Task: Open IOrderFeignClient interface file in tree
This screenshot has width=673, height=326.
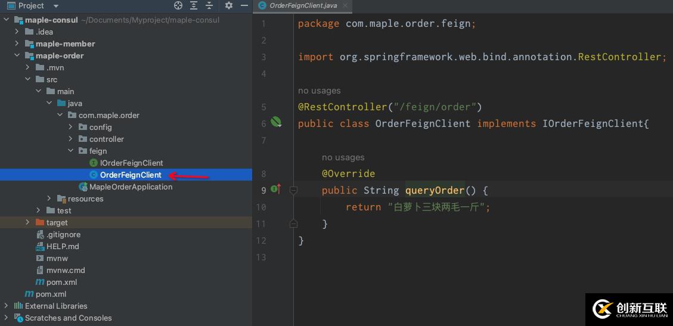Action: [x=131, y=163]
